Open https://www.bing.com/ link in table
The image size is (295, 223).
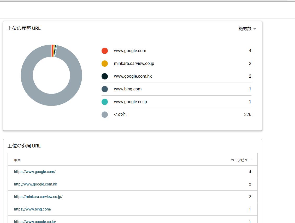click(33, 209)
